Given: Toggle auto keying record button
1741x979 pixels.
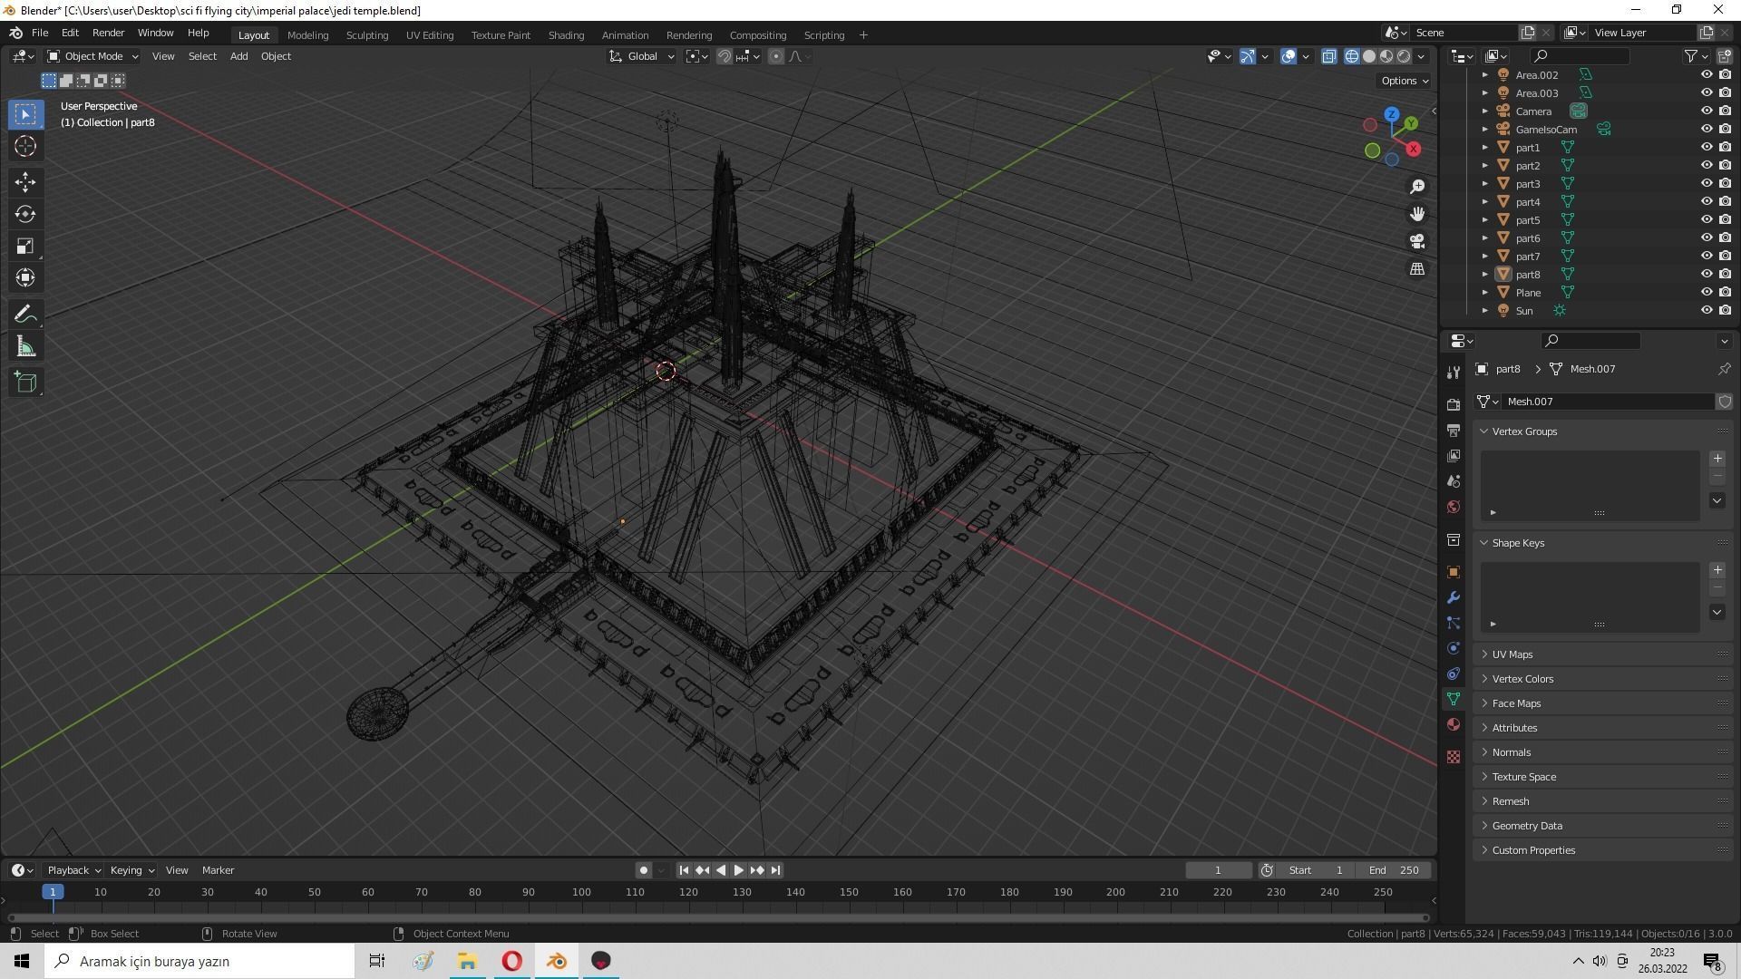Looking at the screenshot, I should (x=644, y=870).
